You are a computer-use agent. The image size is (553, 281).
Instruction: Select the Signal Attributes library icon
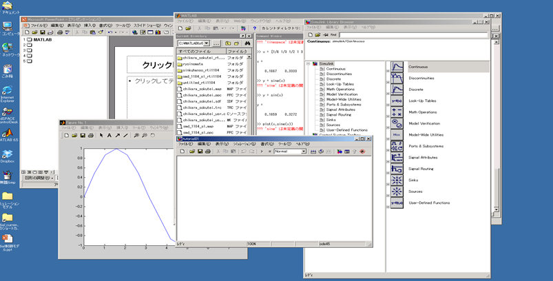[x=397, y=157]
